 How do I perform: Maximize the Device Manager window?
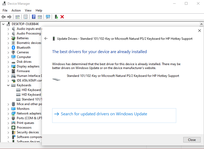click(x=186, y=3)
